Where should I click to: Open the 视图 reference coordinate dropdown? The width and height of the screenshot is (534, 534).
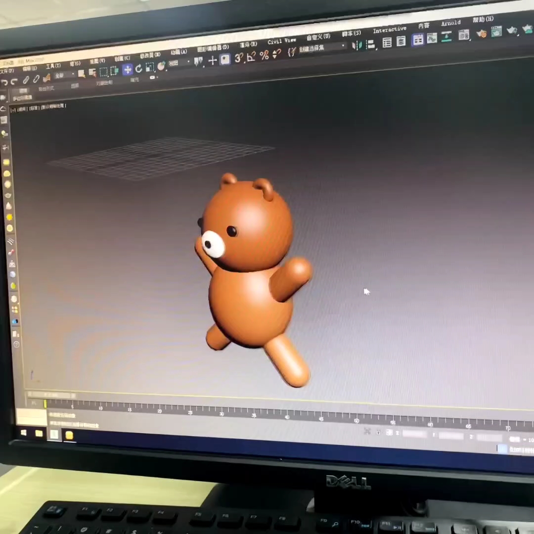(178, 63)
